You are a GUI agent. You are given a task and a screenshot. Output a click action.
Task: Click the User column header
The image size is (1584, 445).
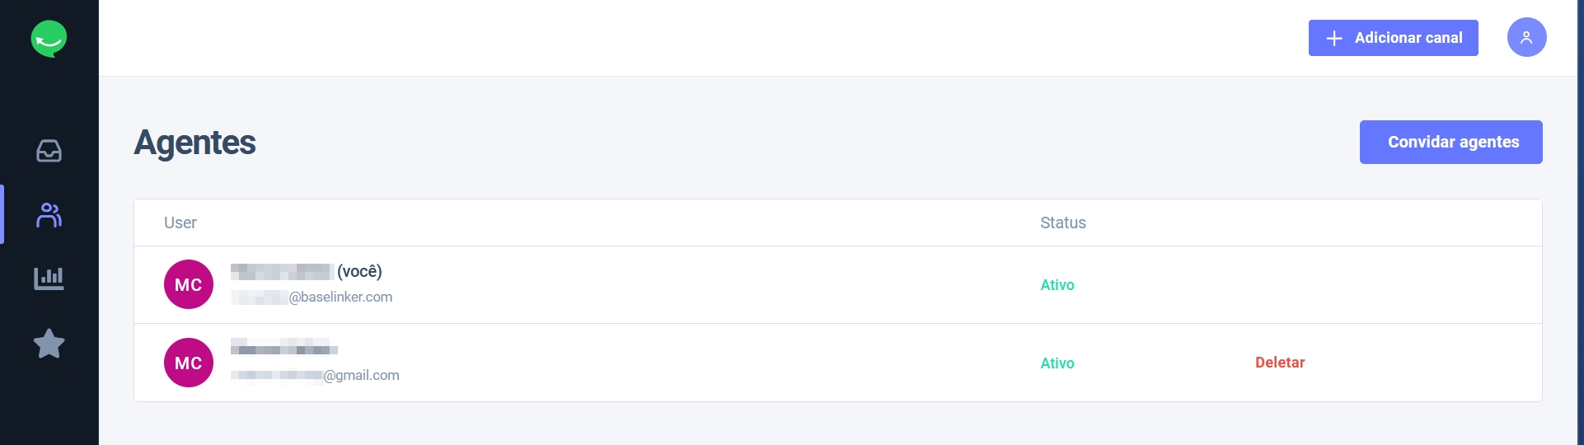180,222
